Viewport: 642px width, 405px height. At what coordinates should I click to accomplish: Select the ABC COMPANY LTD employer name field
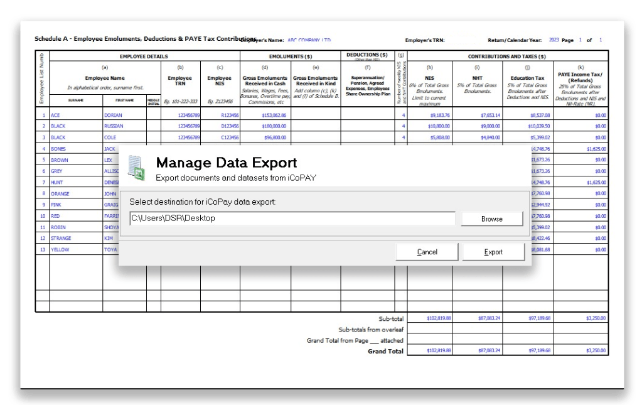point(309,40)
